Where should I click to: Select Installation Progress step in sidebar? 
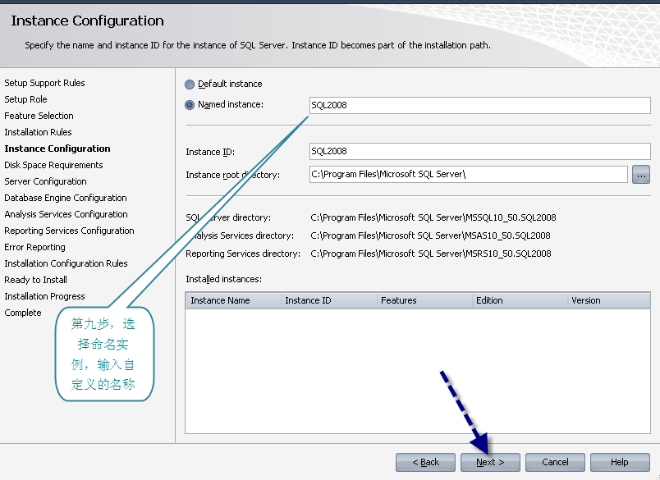44,296
